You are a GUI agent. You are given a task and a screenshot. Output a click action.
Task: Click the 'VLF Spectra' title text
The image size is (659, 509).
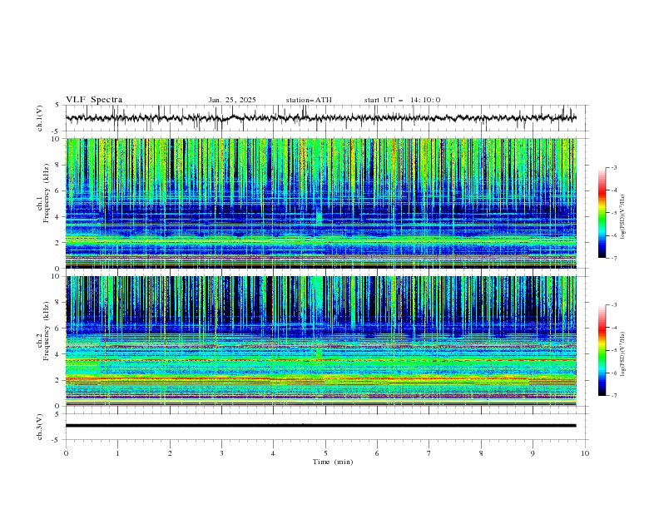pos(94,100)
